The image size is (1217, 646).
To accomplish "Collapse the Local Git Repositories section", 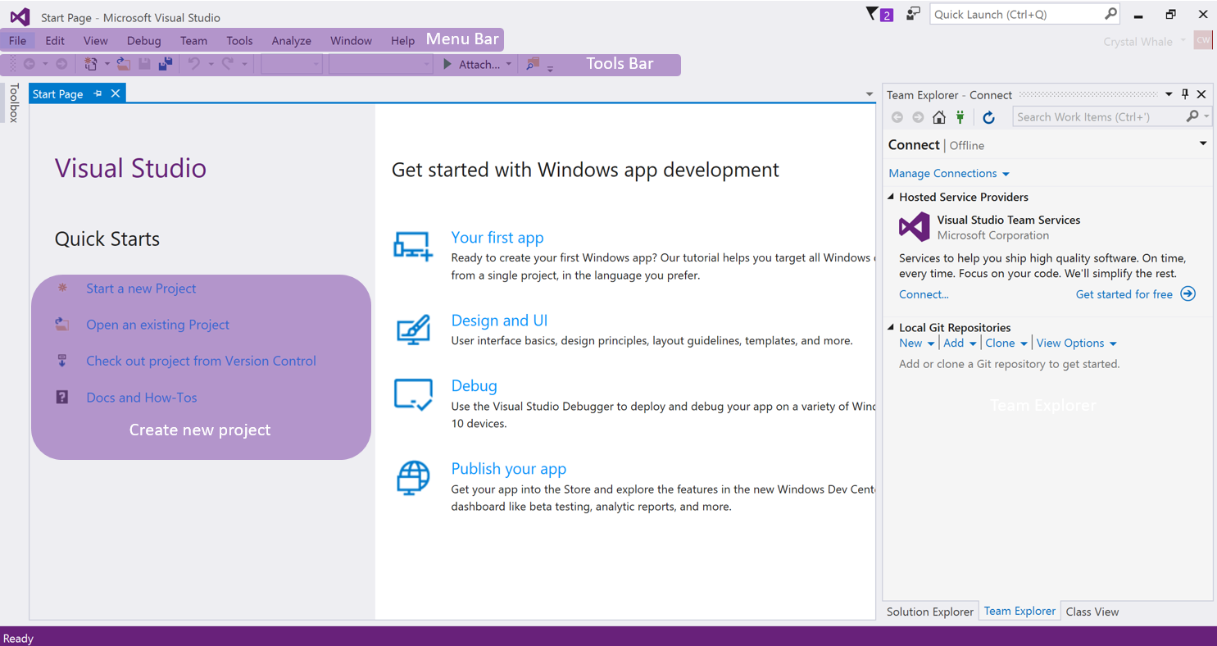I will 891,327.
